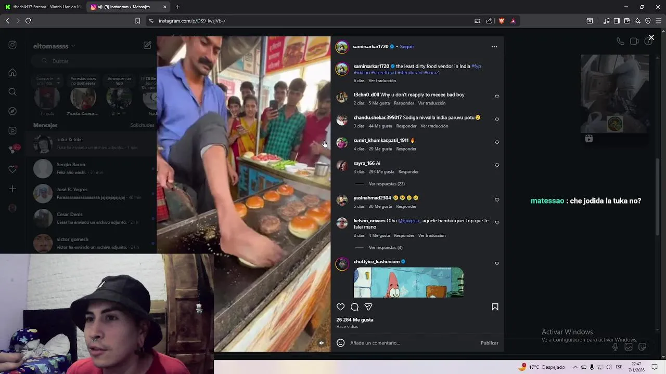Open the Patrick GIF in comment
Viewport: 666px width, 374px height.
(408, 283)
